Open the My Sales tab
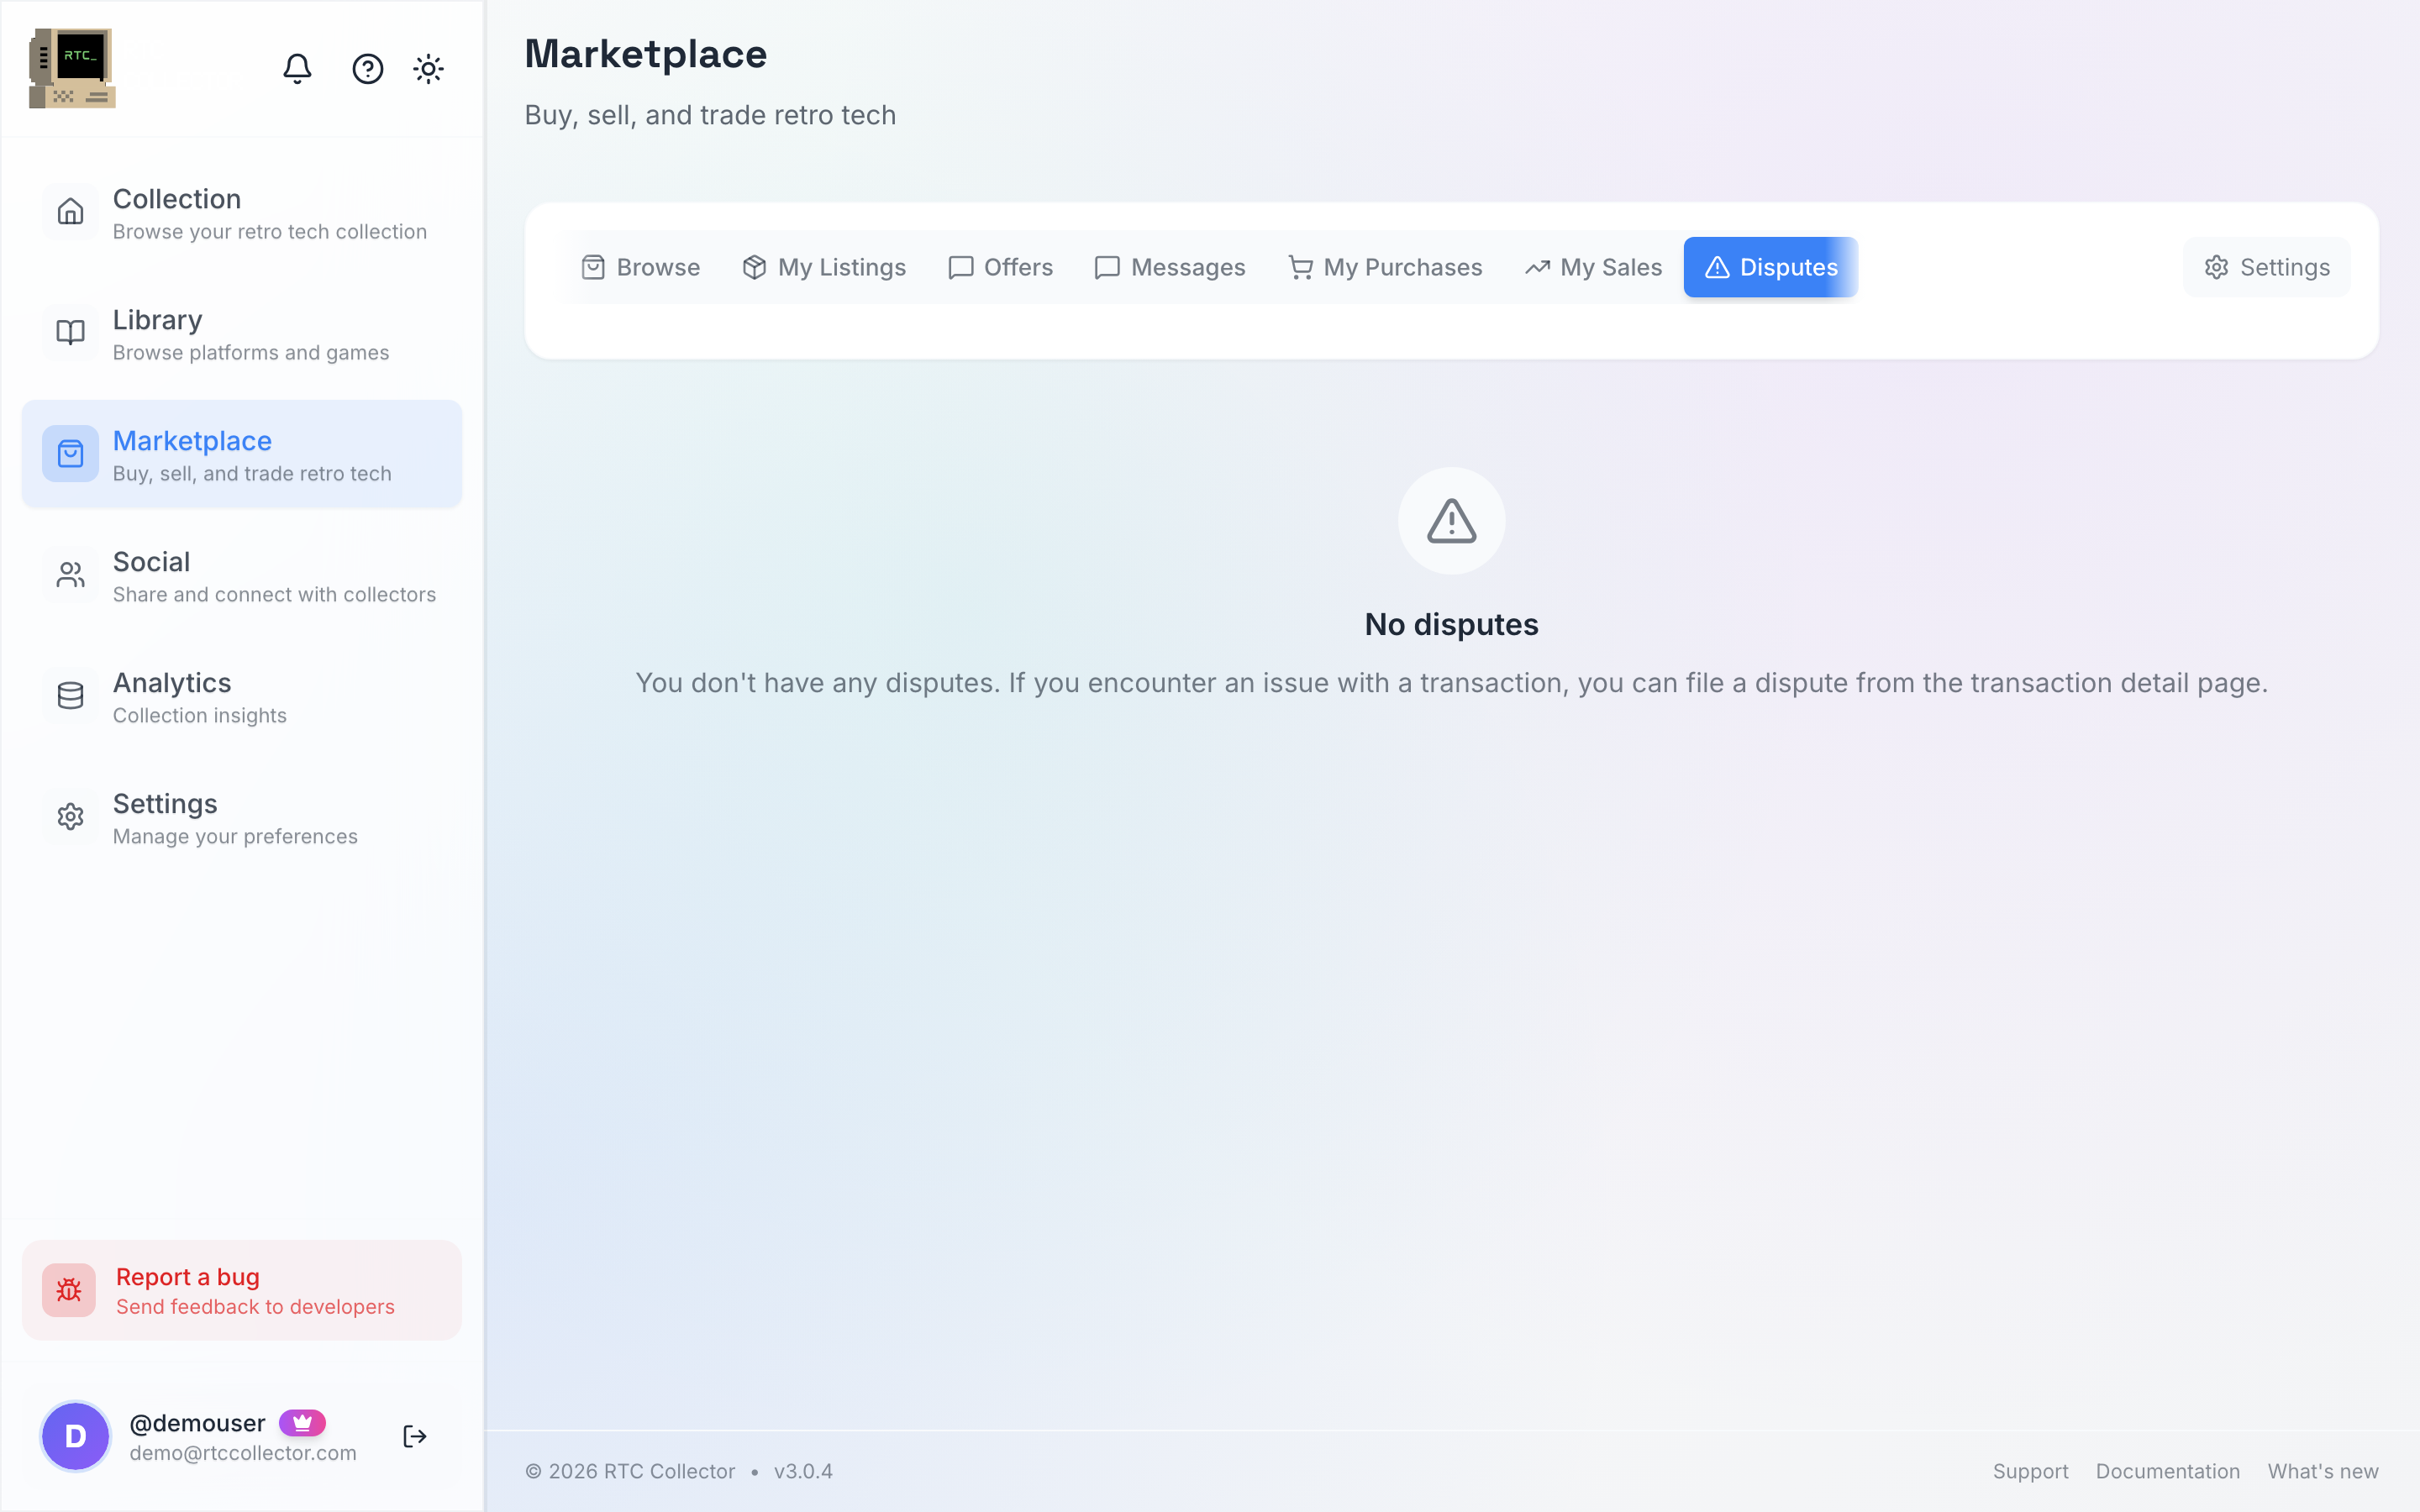The width and height of the screenshot is (2420, 1512). [x=1593, y=267]
